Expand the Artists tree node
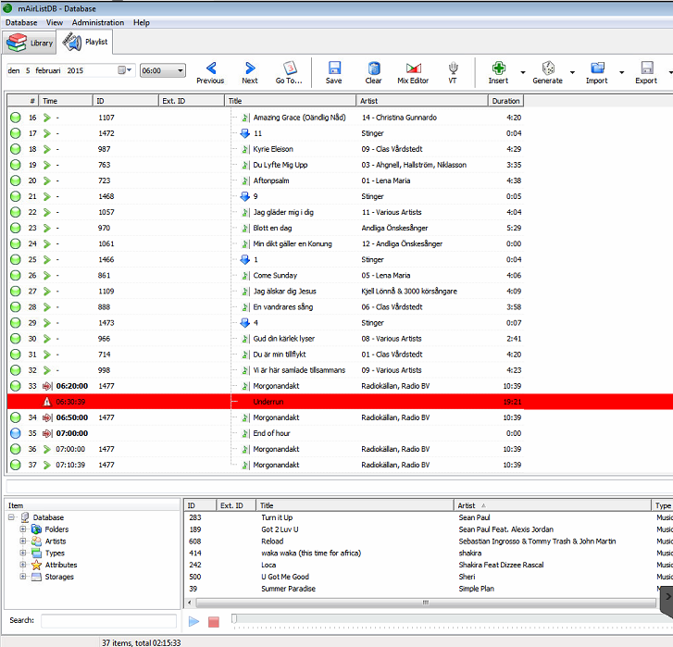 [x=23, y=541]
